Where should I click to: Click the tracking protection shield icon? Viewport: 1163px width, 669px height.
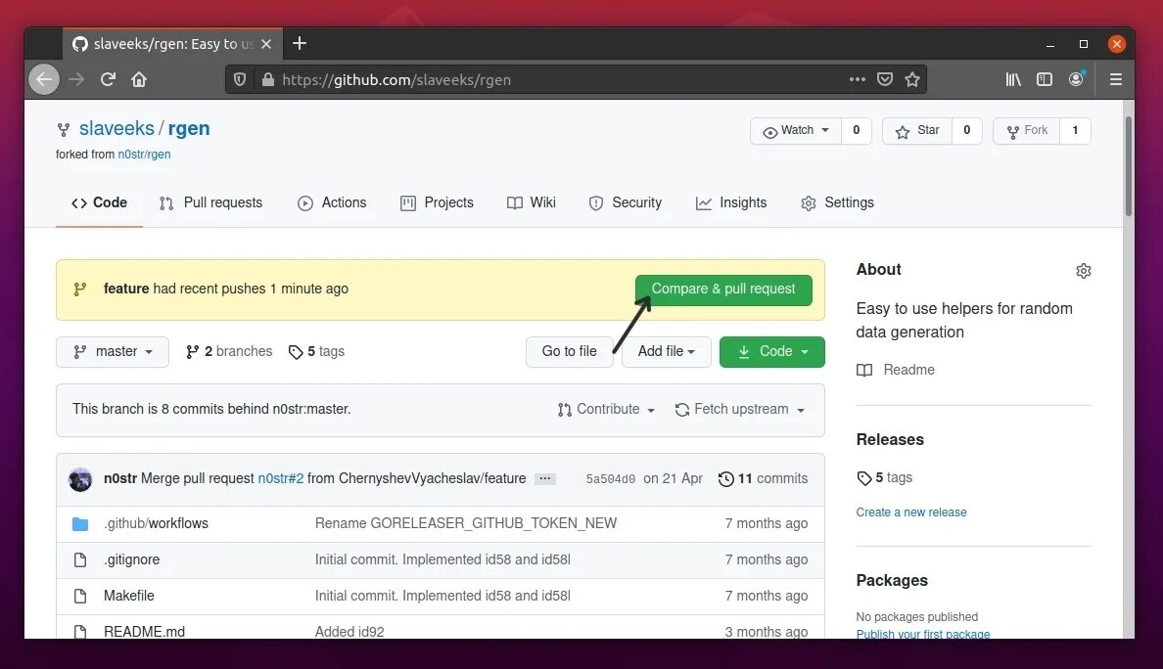pos(240,79)
